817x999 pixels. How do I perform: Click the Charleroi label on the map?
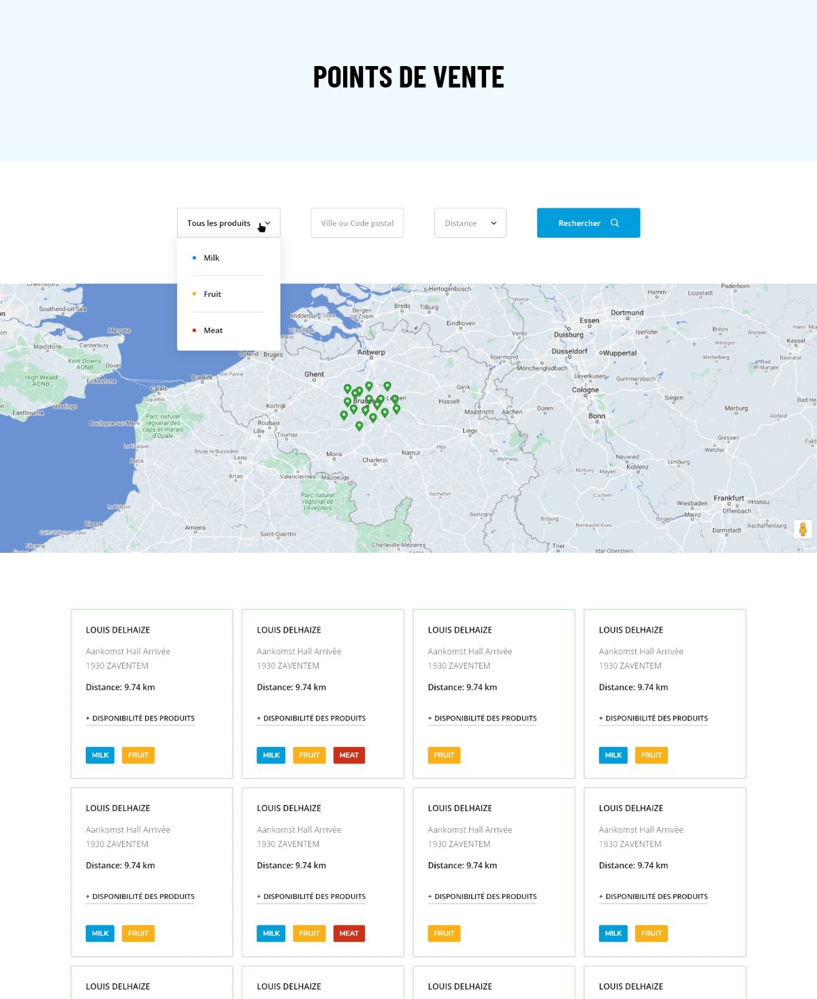click(x=375, y=460)
